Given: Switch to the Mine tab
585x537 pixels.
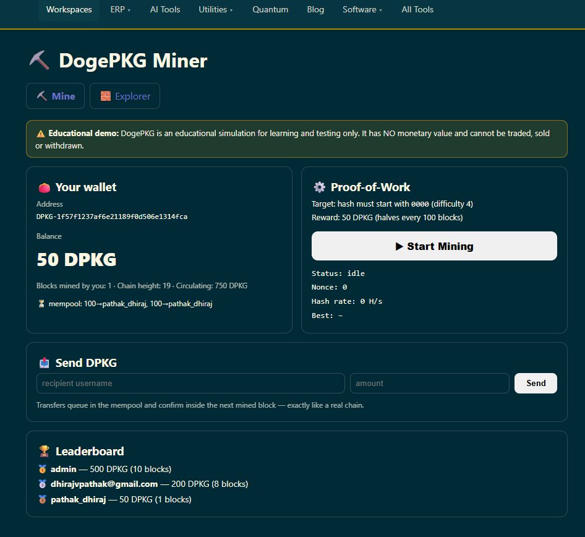Looking at the screenshot, I should (x=55, y=96).
